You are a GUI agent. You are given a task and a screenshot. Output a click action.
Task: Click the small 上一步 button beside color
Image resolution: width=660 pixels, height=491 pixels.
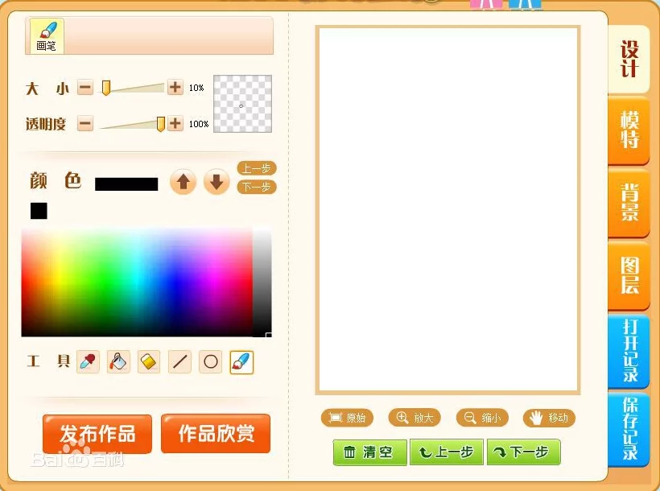point(257,168)
